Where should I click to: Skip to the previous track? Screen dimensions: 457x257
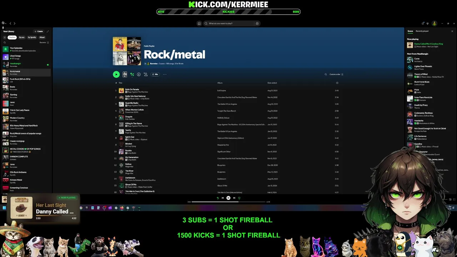pos(222,198)
